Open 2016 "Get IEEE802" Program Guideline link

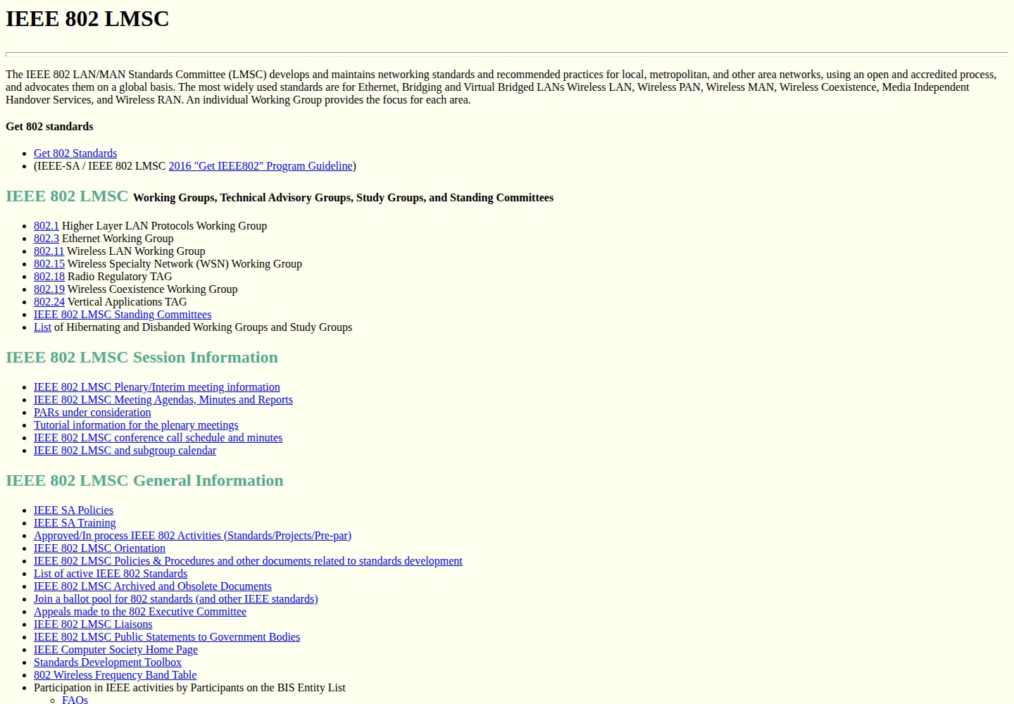point(261,166)
